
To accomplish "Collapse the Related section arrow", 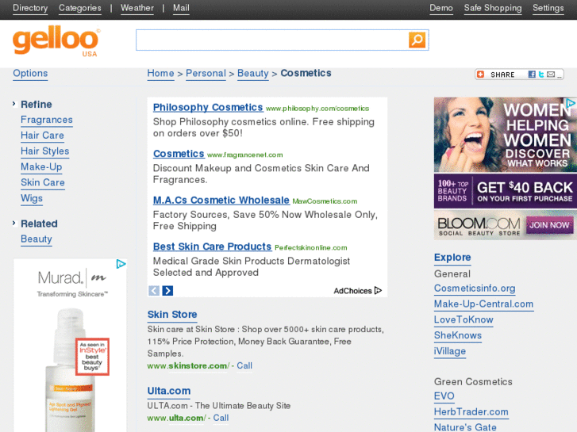I will [14, 224].
